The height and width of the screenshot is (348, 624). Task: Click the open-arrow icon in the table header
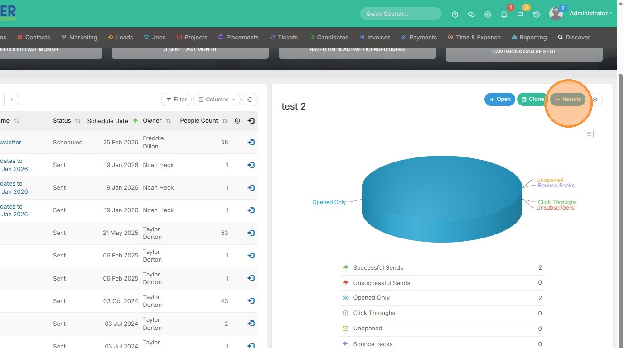pos(251,121)
